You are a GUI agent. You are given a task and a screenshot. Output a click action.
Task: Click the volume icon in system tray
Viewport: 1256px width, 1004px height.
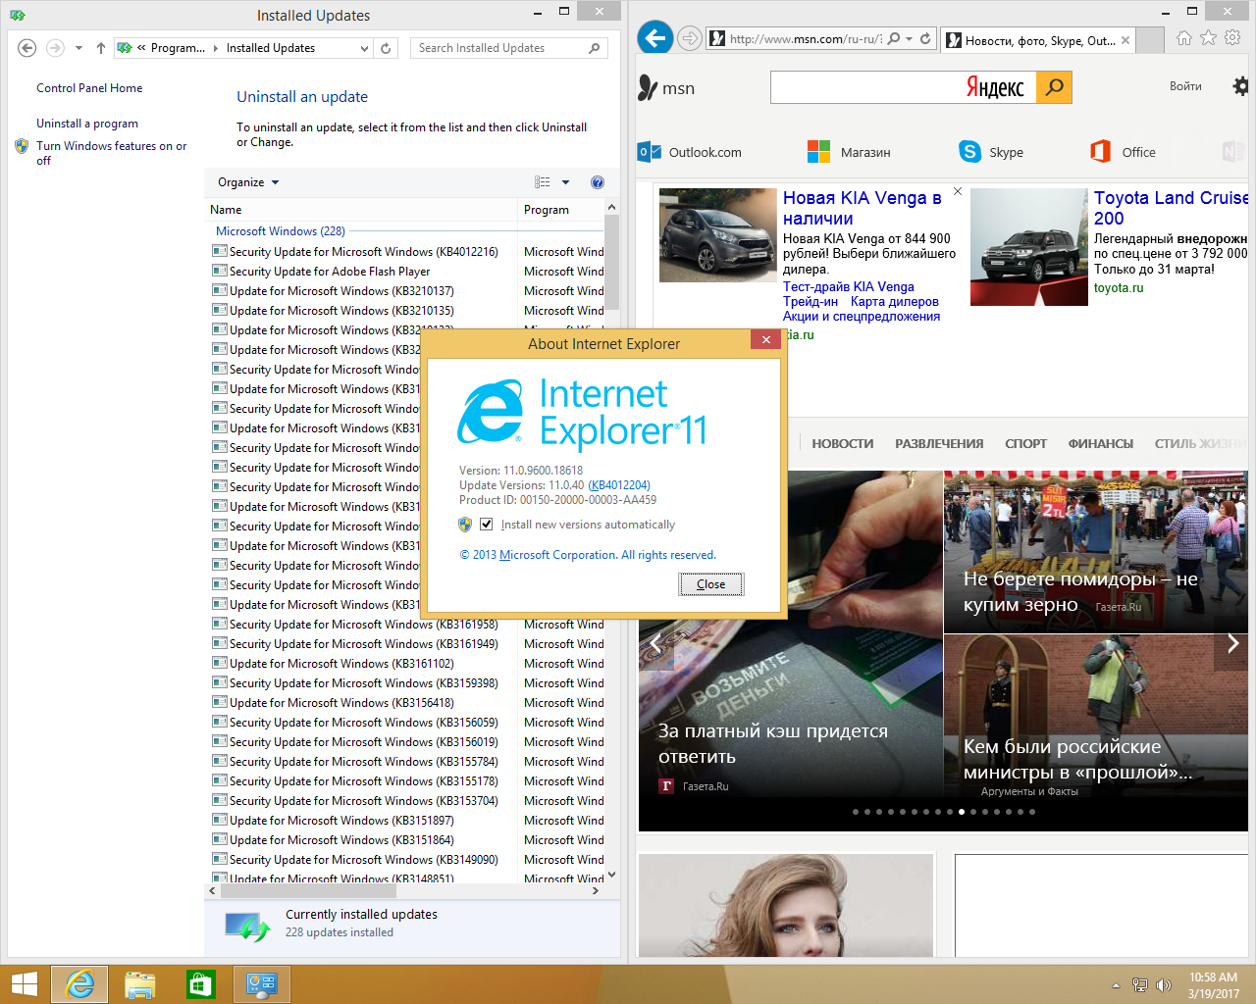pyautogui.click(x=1164, y=985)
